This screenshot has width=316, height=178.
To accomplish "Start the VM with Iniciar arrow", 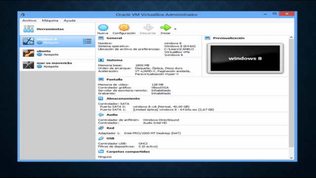I will (166, 28).
